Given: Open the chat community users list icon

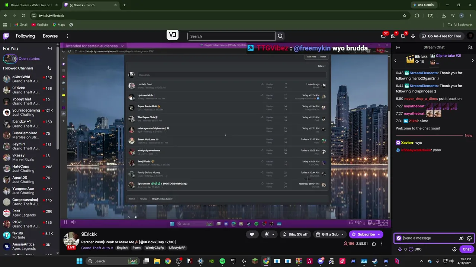Looking at the screenshot, I should 470,47.
